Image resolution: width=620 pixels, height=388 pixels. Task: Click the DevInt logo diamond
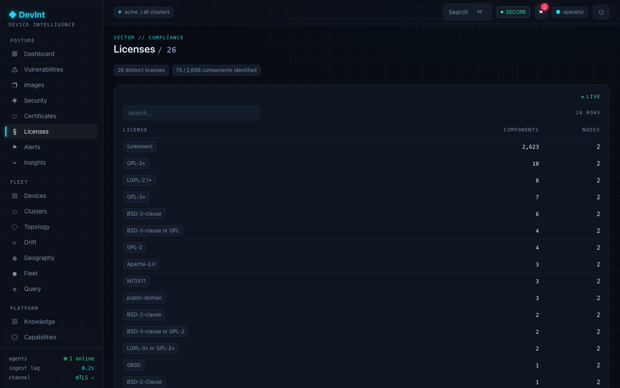[x=12, y=15]
